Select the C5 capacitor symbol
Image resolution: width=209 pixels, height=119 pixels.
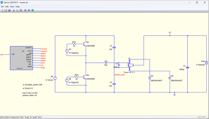pyautogui.click(x=187, y=68)
